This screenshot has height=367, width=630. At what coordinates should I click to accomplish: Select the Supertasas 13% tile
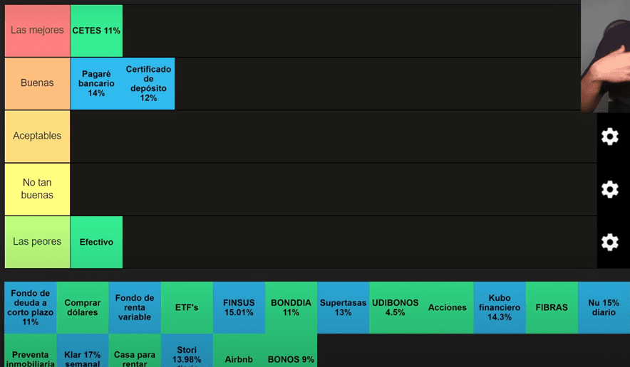pos(343,308)
